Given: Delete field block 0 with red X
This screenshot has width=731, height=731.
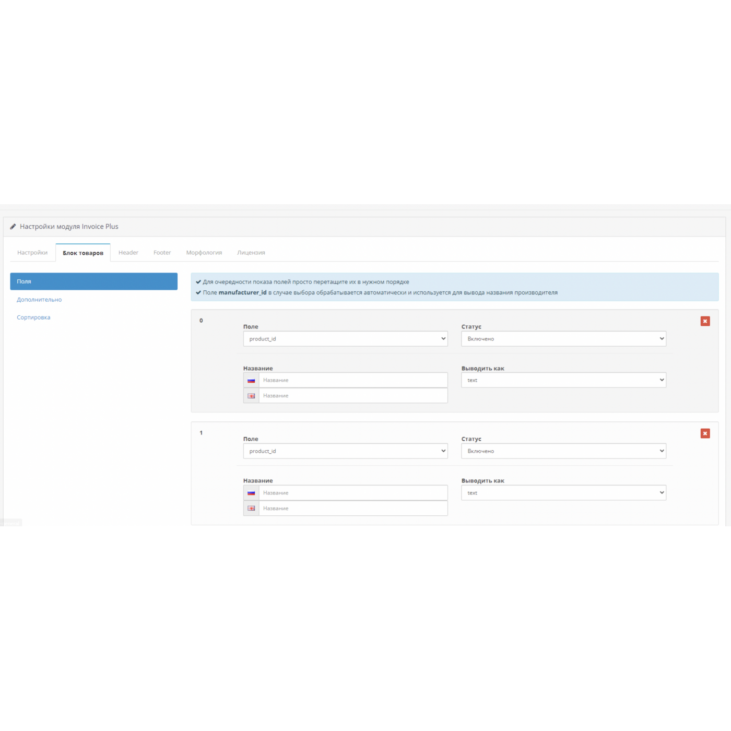Looking at the screenshot, I should click(705, 321).
